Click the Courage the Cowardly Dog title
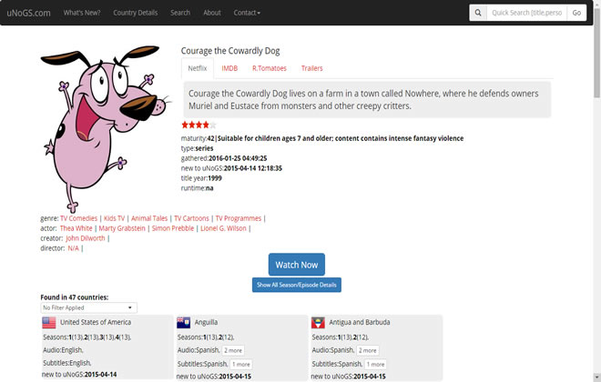This screenshot has width=601, height=382. pyautogui.click(x=230, y=51)
